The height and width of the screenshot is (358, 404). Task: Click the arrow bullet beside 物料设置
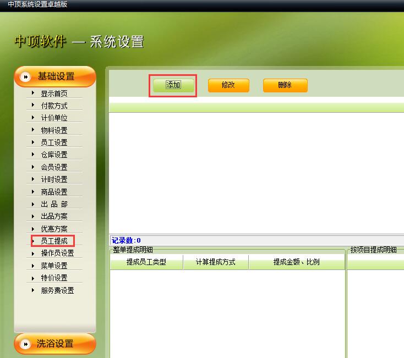click(x=33, y=130)
